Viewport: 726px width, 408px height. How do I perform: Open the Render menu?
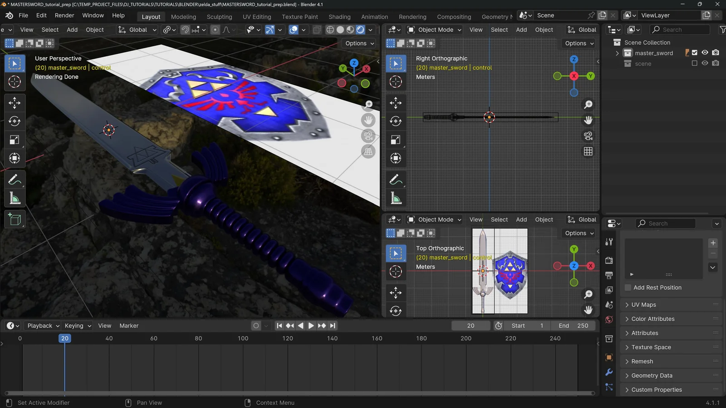pyautogui.click(x=64, y=15)
